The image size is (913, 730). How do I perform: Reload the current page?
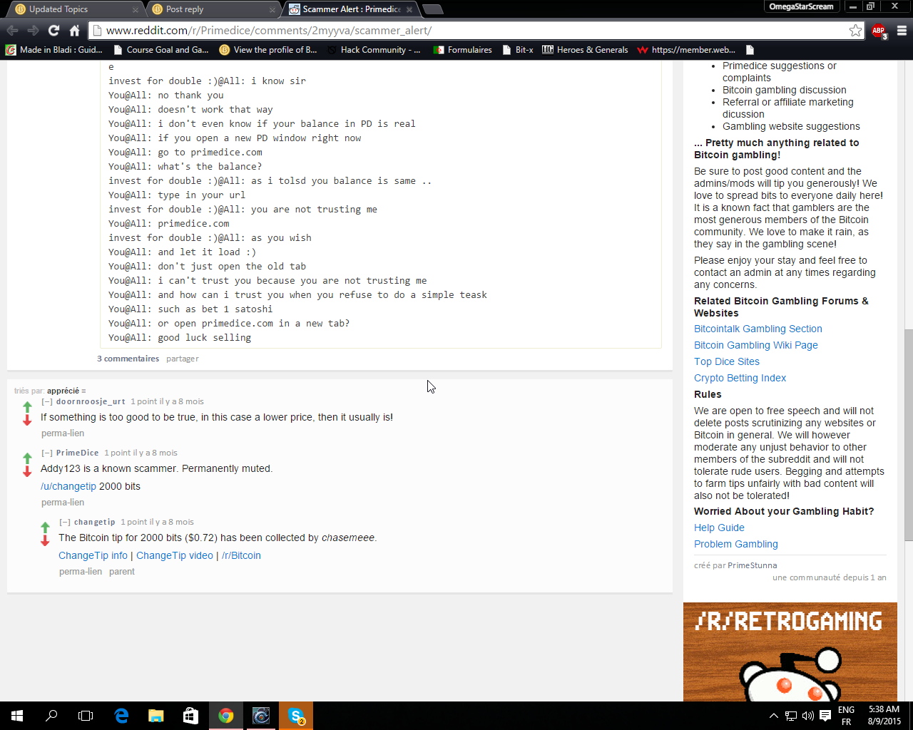(53, 30)
